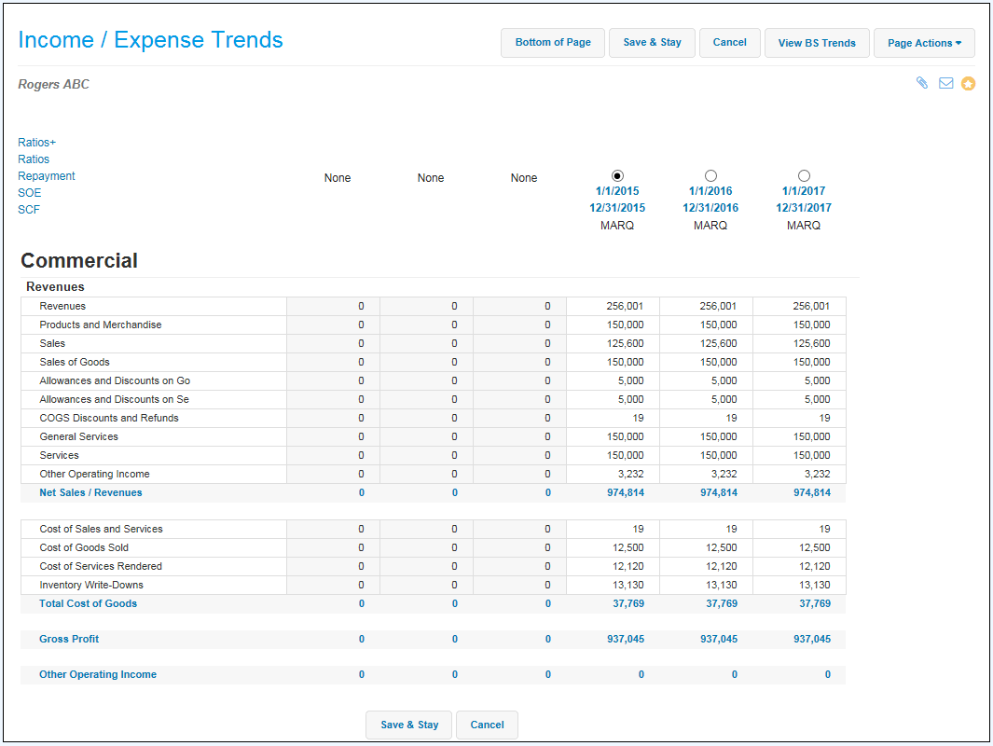
Task: Open the 12/31/2016 statement date link
Action: 710,208
